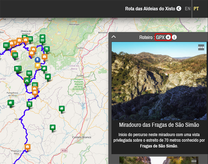This screenshot has height=164, width=208.
Task: Select the restaurant marker north of Oleiros
Action: click(x=29, y=104)
